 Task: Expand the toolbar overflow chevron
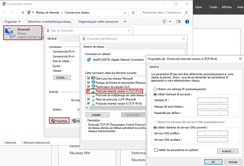pyautogui.click(x=125, y=22)
